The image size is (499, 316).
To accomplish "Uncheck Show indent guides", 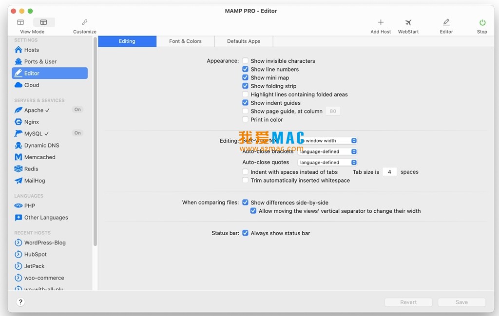I will click(246, 103).
